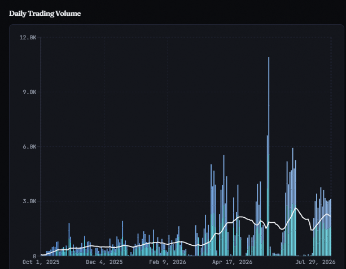
Task: Click the 0 y-axis label
Action: click(34, 256)
